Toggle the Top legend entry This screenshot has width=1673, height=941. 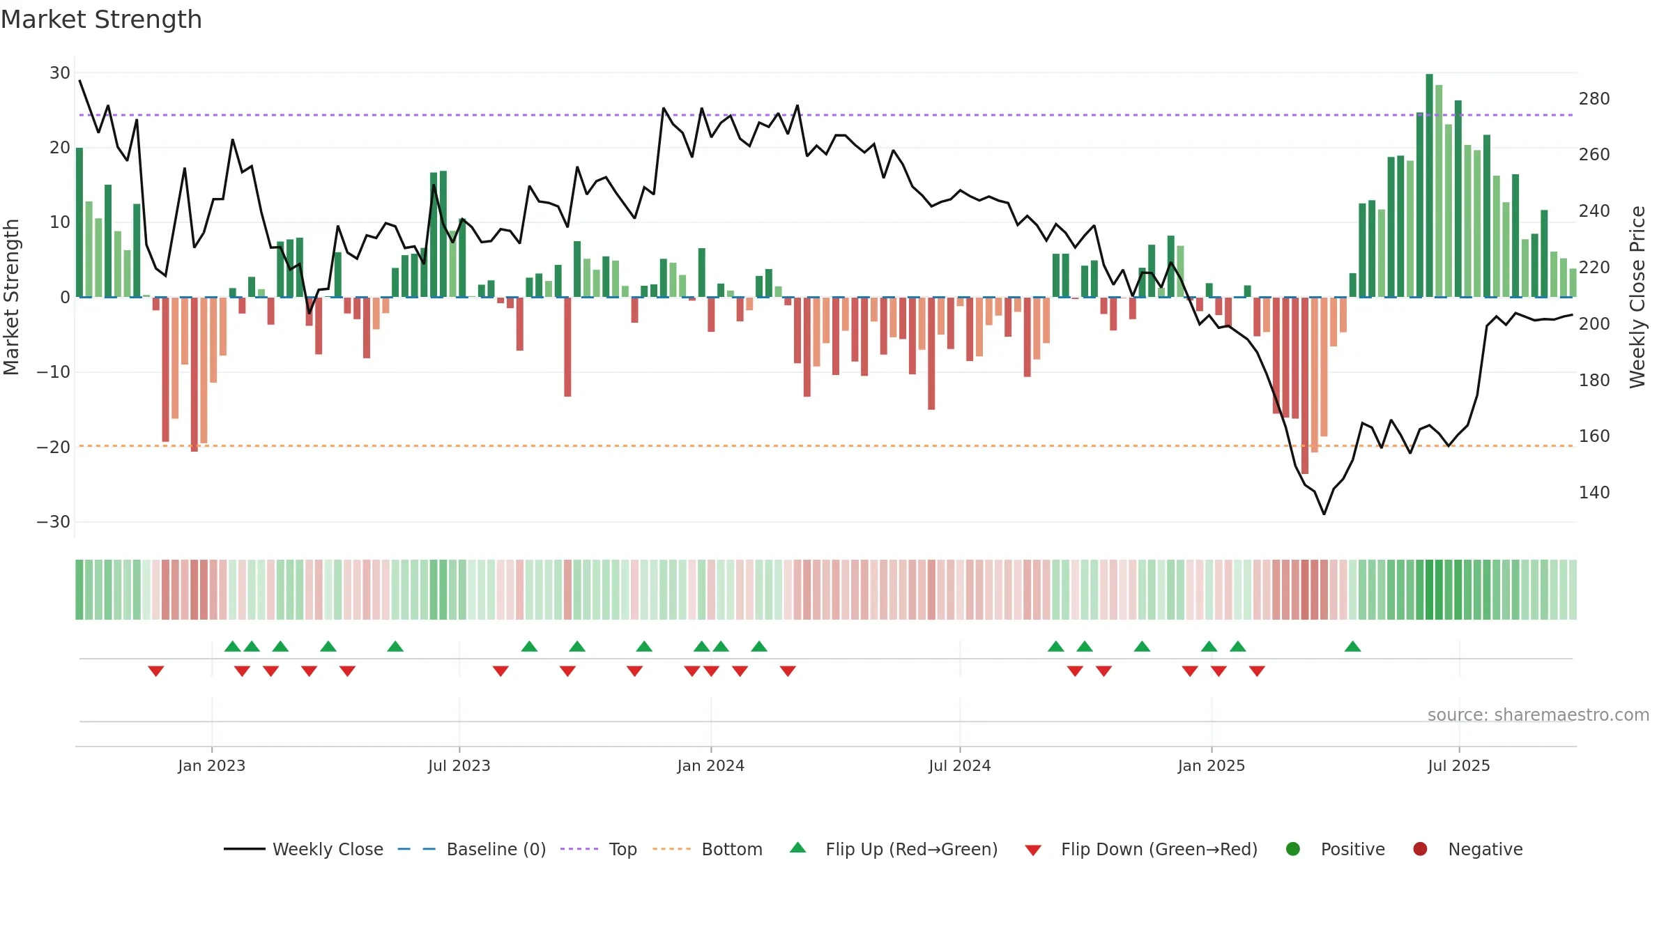point(599,849)
